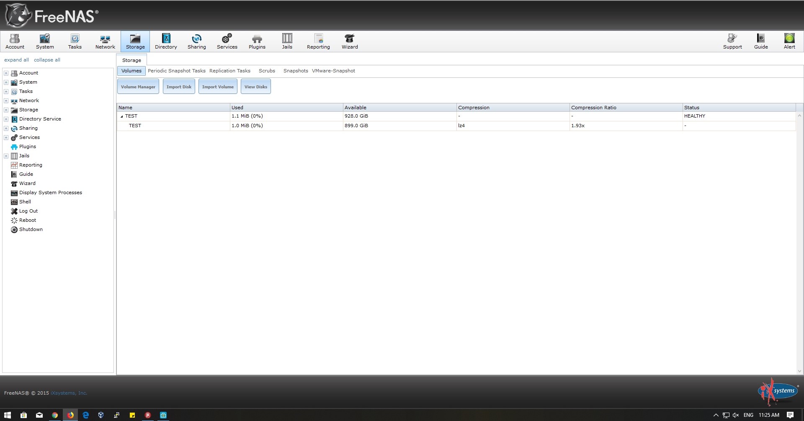Expand the Account tree node
804x421 pixels.
coord(6,73)
